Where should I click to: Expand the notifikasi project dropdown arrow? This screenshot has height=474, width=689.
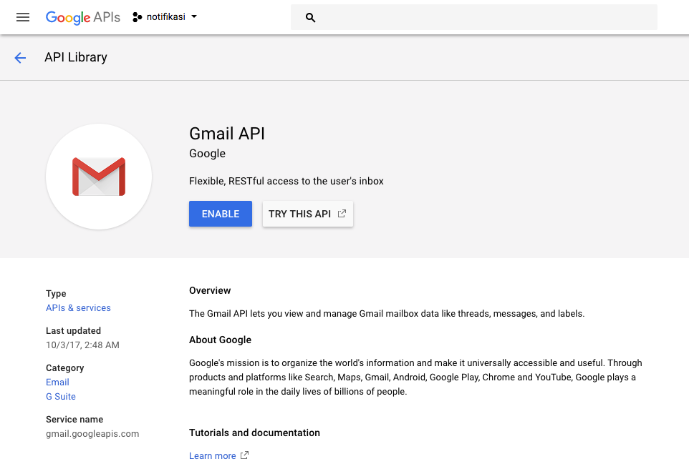(194, 16)
